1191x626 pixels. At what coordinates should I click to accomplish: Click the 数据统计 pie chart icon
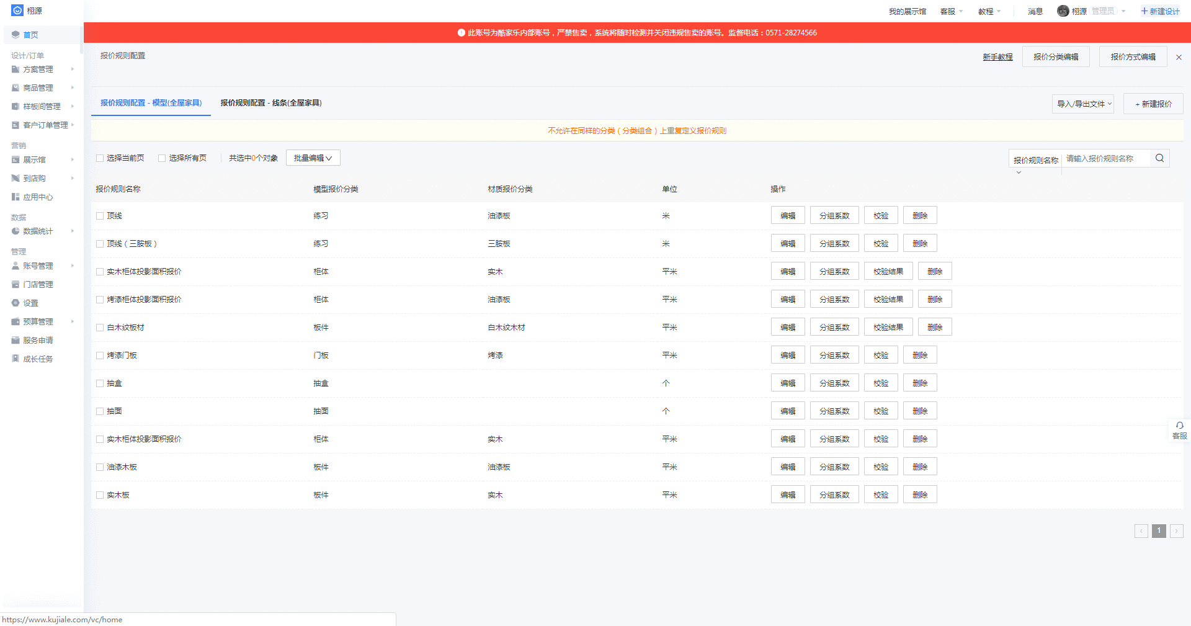(16, 231)
